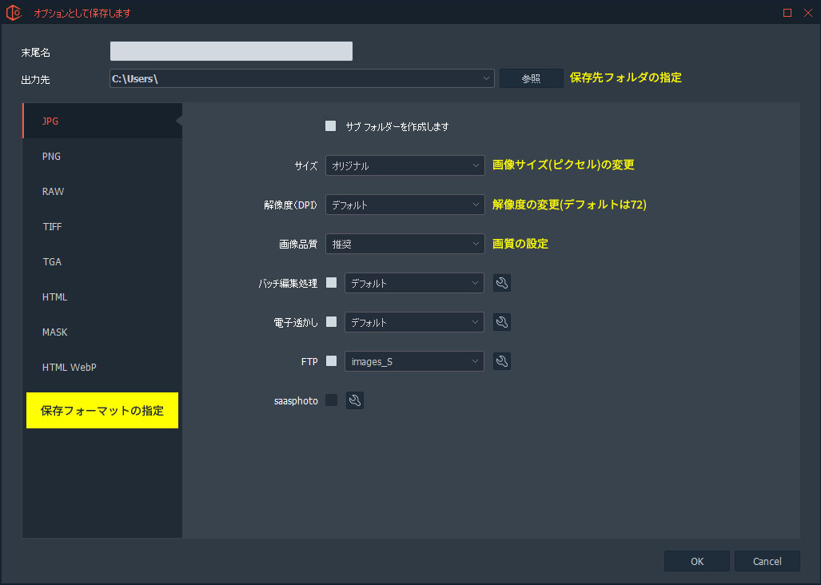Expand the size dropdown showing オリジナル
Image resolution: width=821 pixels, height=585 pixels.
tap(405, 165)
